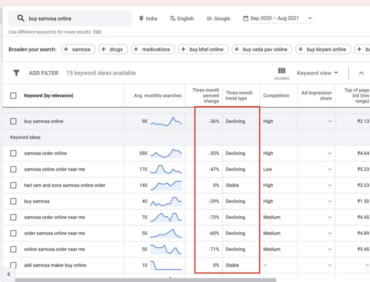This screenshot has width=370, height=282.
Task: Click the 'aldi samosa maker buy online' keyword
Action: click(55, 265)
